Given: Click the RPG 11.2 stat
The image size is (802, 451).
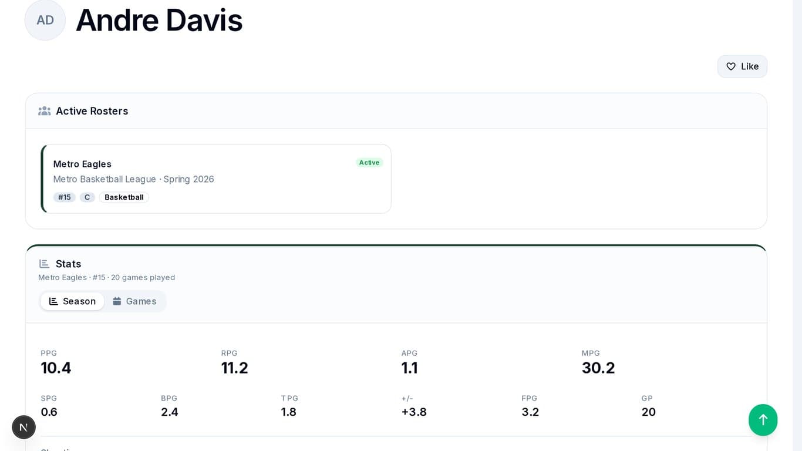Looking at the screenshot, I should [234, 368].
